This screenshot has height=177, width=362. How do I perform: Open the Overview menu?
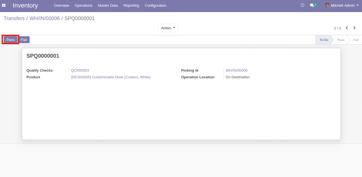point(61,5)
